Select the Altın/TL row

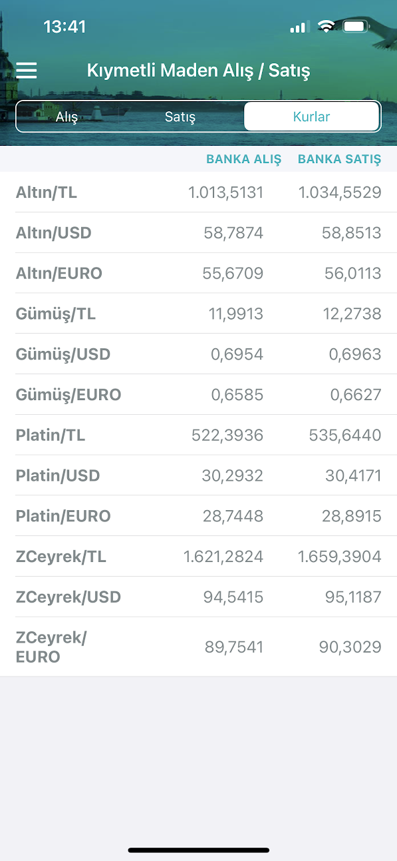click(198, 192)
